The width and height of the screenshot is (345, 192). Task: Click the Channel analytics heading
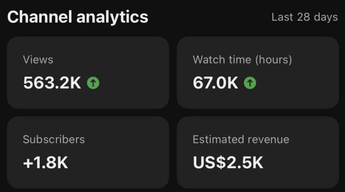78,17
